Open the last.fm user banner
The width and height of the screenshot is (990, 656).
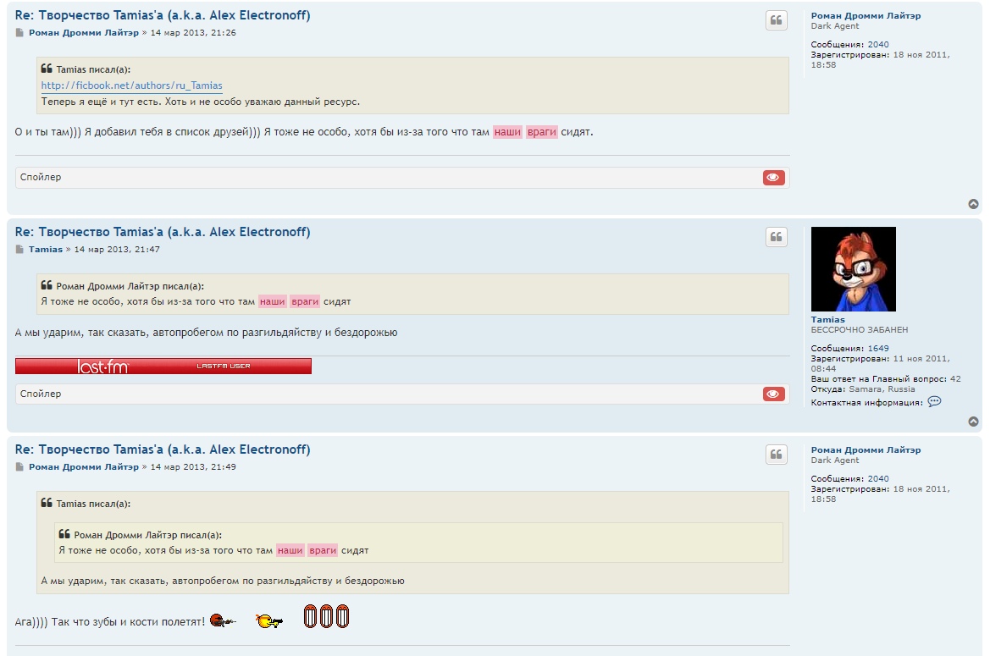point(163,366)
